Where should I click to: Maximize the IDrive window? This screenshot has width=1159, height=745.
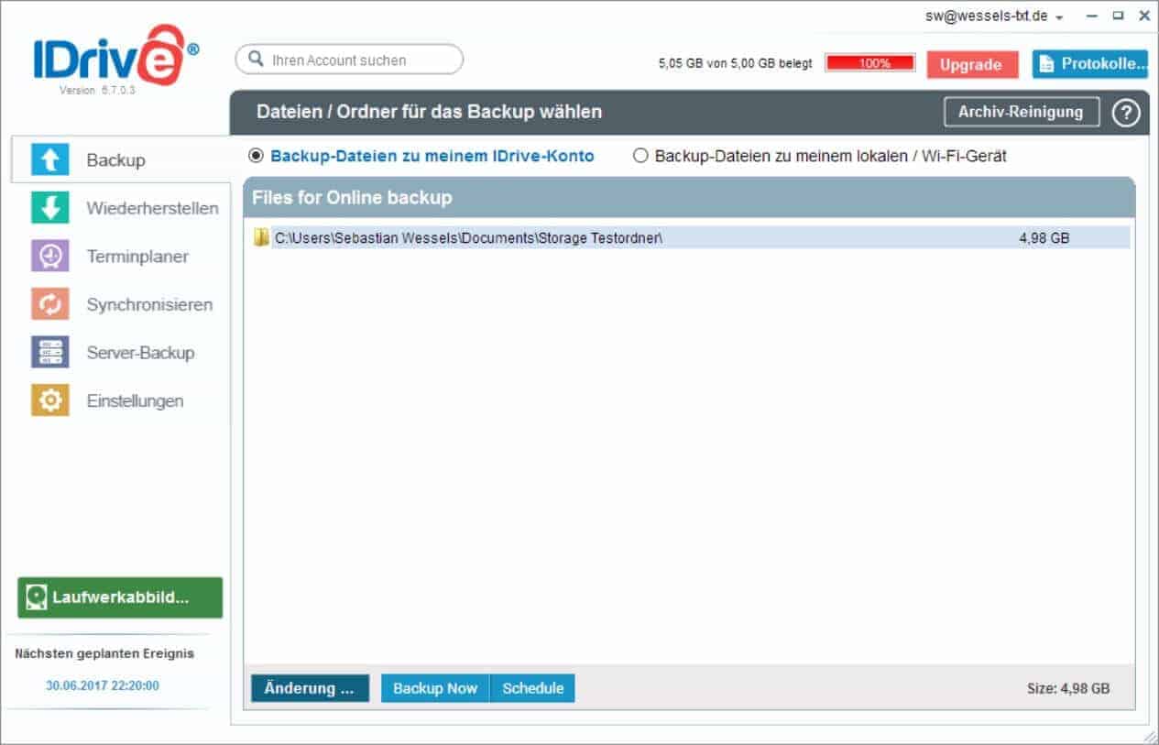click(1117, 16)
